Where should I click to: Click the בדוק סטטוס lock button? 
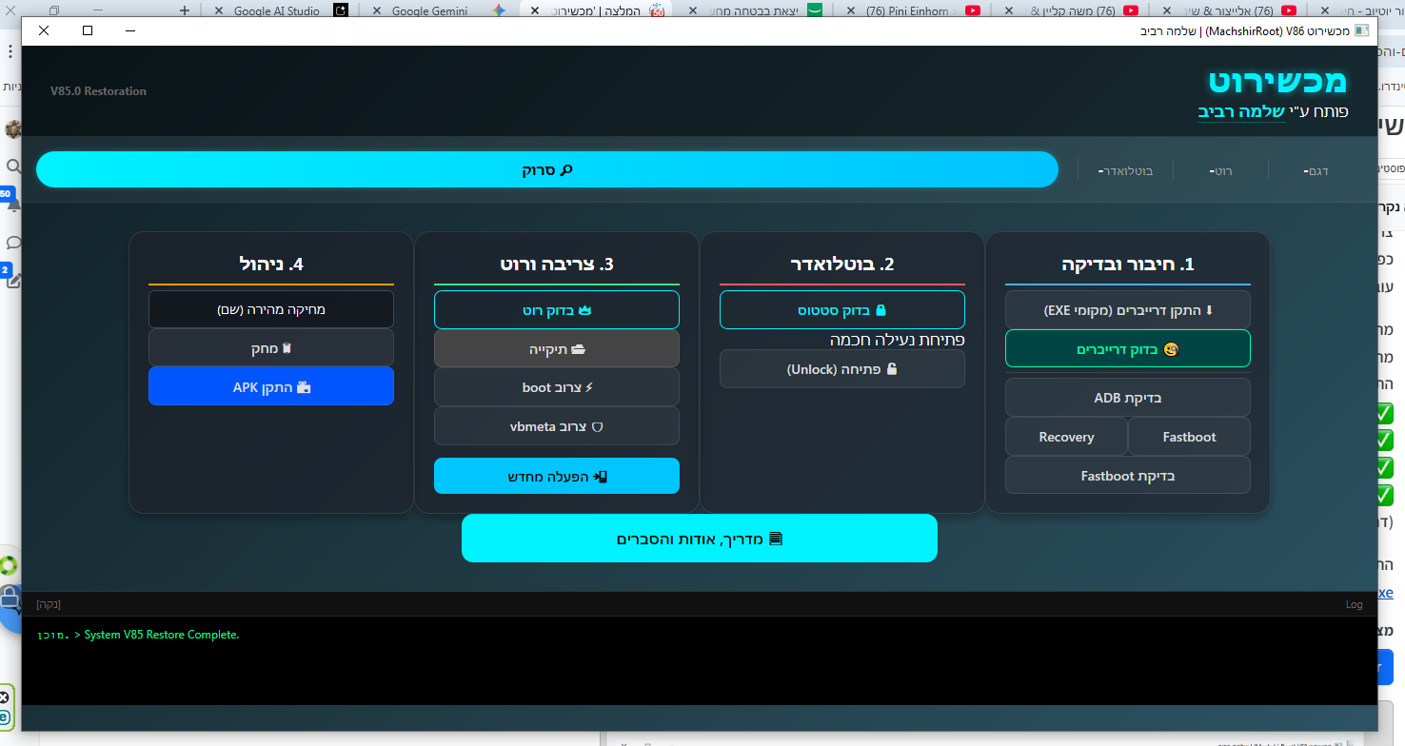coord(841,310)
